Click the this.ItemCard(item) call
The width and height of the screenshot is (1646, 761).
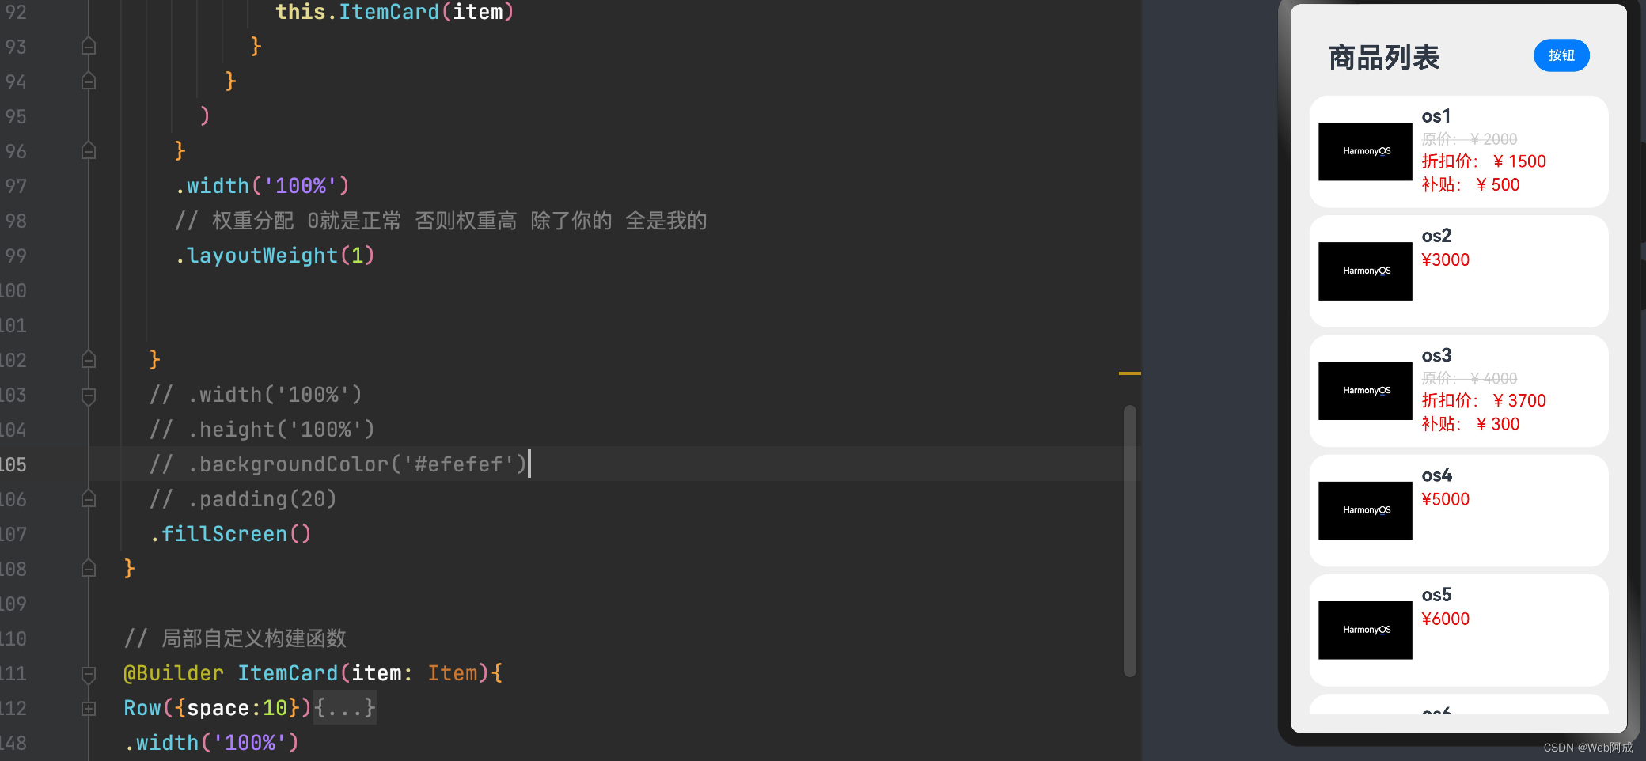pyautogui.click(x=395, y=12)
